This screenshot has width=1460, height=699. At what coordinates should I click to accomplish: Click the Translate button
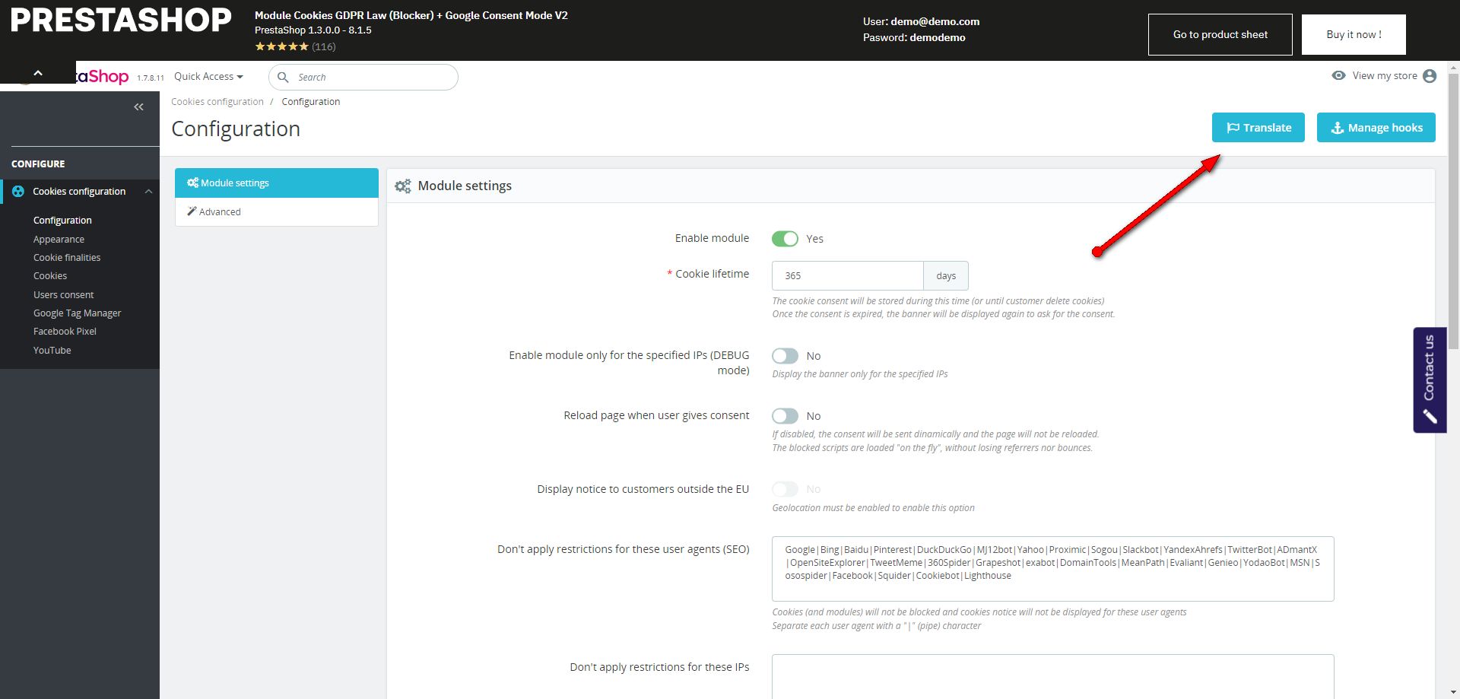point(1258,128)
